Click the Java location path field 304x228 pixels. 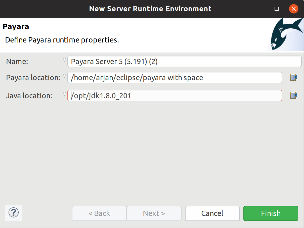pos(175,96)
